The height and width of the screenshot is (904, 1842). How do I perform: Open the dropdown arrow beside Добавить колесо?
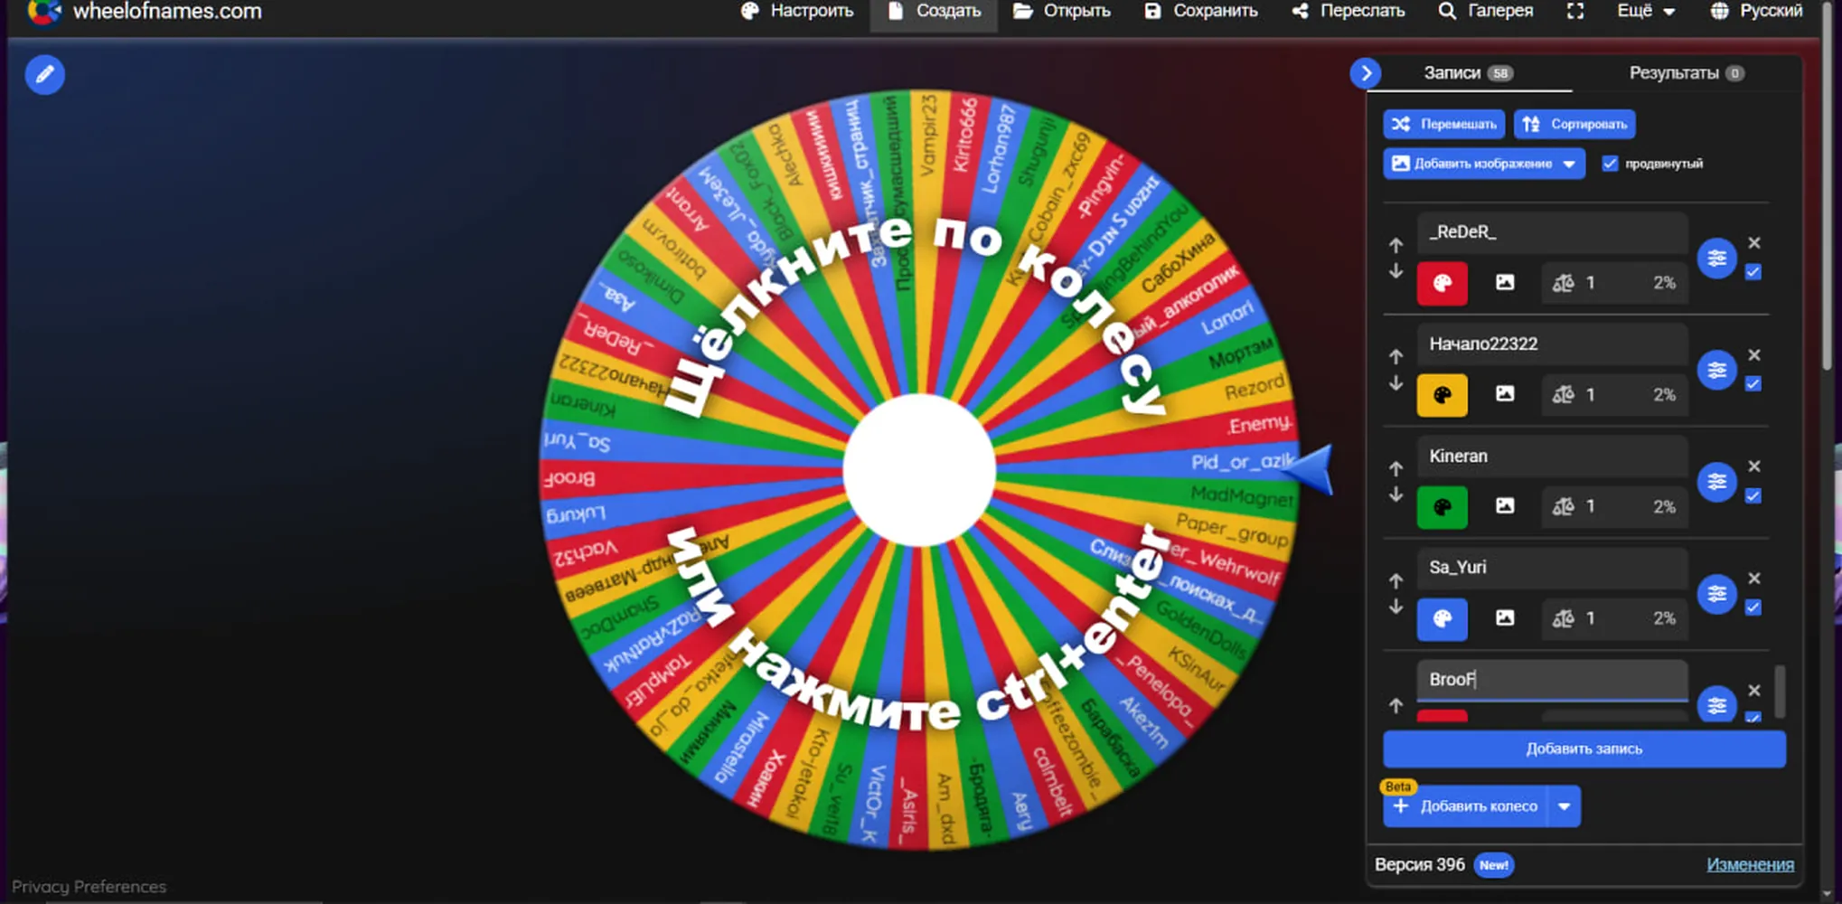pyautogui.click(x=1564, y=806)
